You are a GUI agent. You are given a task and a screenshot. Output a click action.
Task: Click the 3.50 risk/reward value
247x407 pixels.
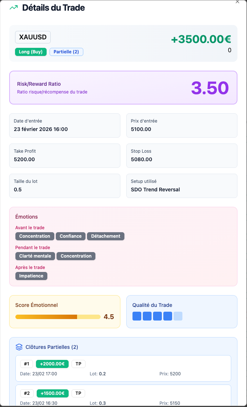210,88
